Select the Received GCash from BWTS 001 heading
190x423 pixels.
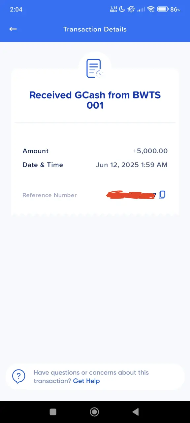[x=95, y=100]
